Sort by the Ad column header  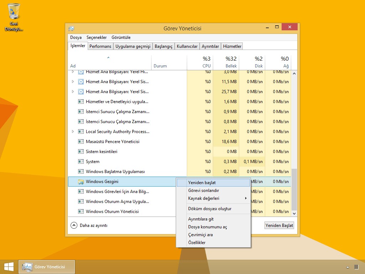coord(110,62)
